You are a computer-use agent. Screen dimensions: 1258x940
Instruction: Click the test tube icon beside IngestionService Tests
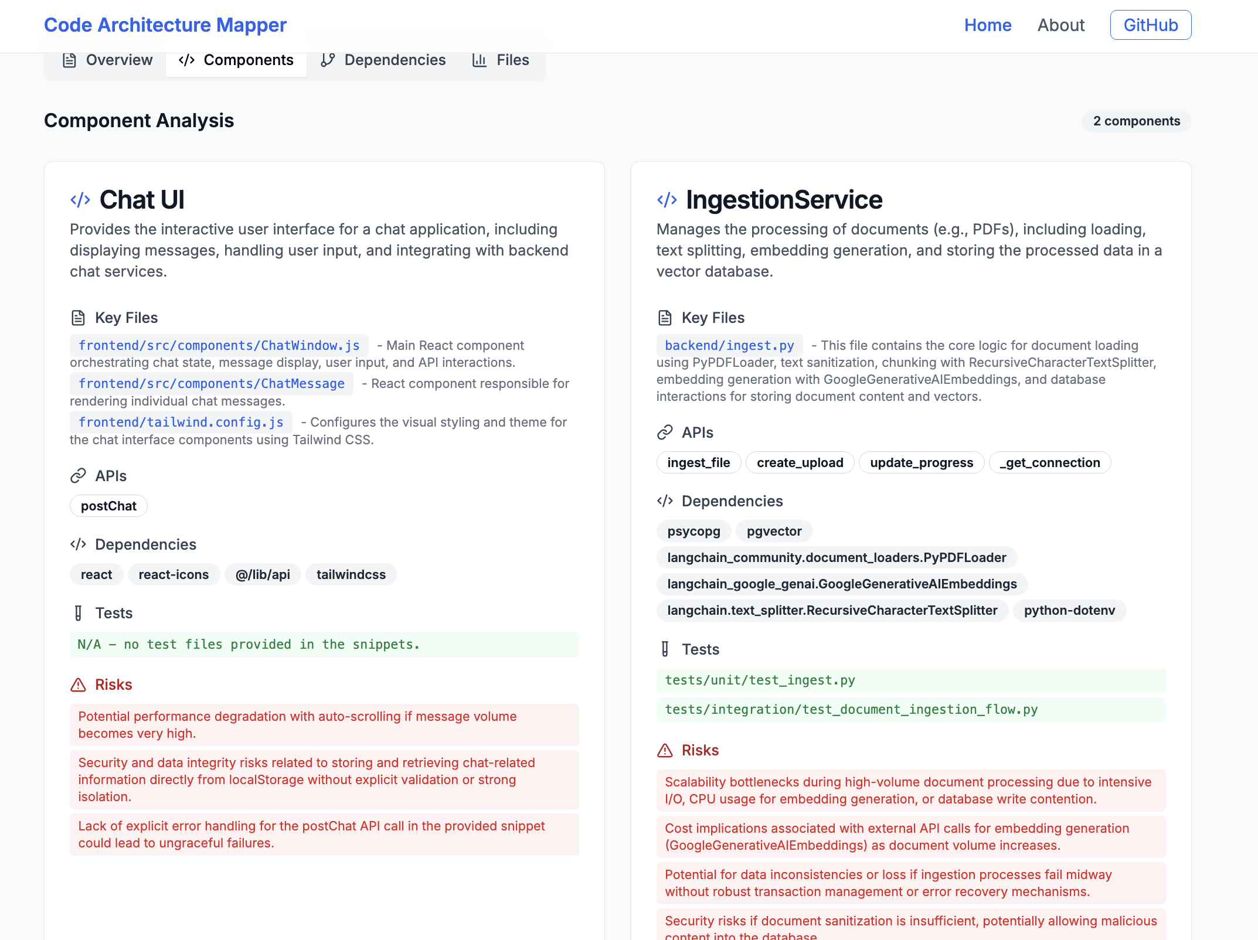(665, 649)
